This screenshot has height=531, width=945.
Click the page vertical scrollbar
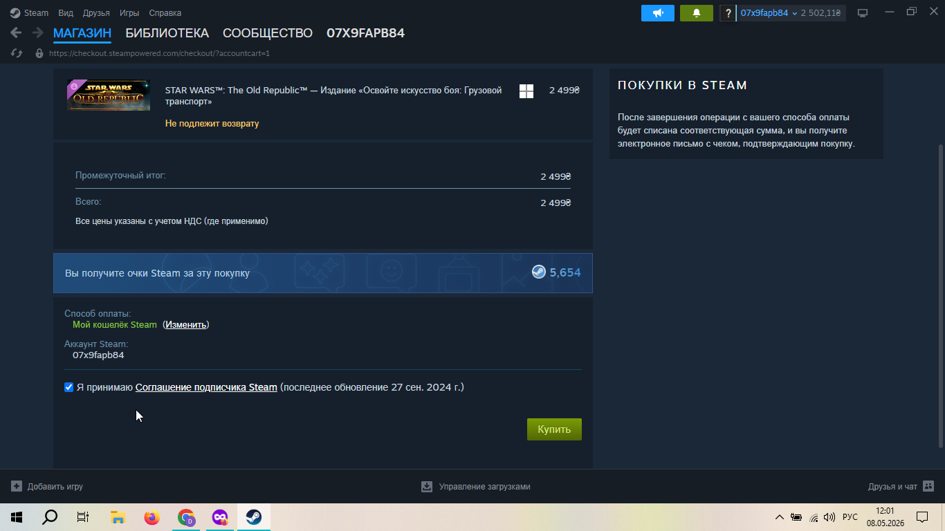(x=939, y=296)
